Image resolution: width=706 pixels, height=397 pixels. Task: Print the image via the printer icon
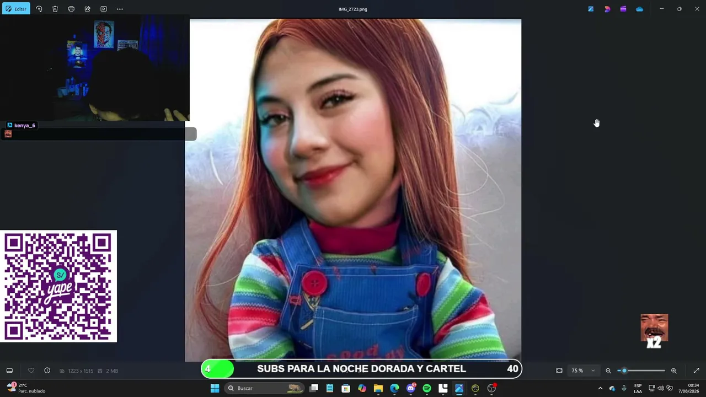[71, 9]
